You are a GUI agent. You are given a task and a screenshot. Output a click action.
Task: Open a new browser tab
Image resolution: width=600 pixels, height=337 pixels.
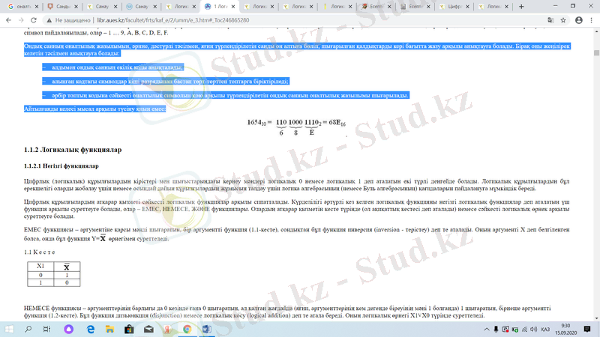click(521, 7)
